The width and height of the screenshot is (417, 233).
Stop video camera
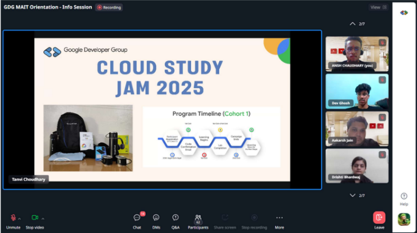click(35, 221)
